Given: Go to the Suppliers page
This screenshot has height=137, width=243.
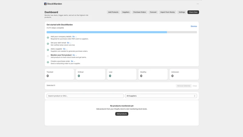Looking at the screenshot, I should tap(126, 12).
